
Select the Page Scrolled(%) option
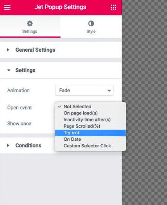90,126
